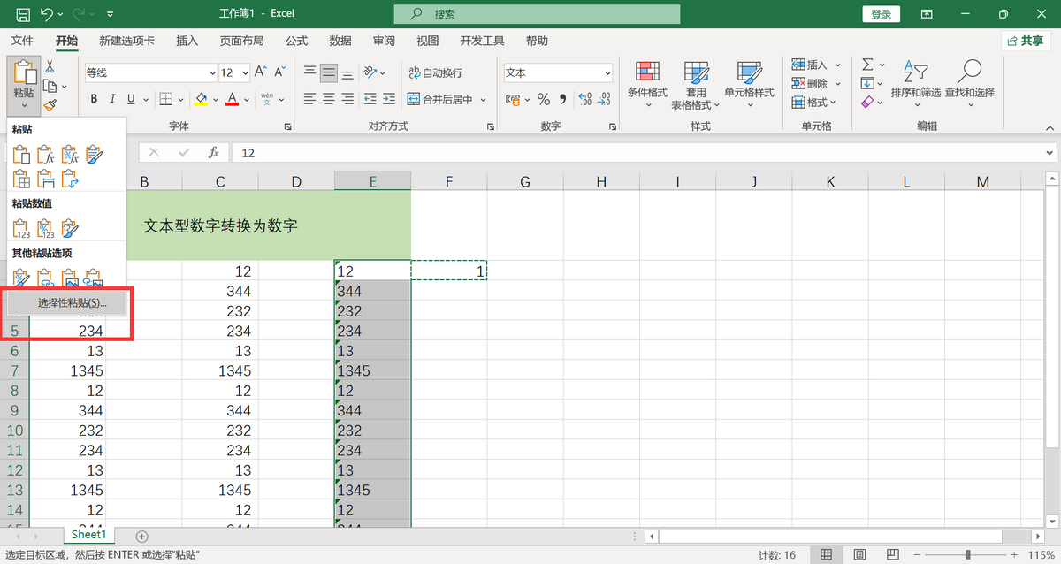Viewport: 1061px width, 564px height.
Task: Toggle middle vertical alignment
Action: [x=329, y=72]
